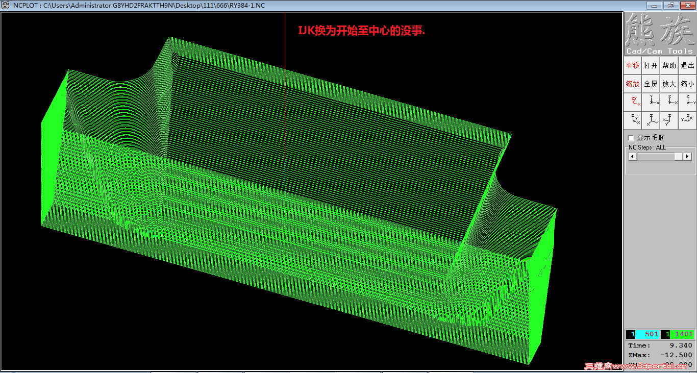Open help with the 帮助 button
The width and height of the screenshot is (697, 373).
669,65
